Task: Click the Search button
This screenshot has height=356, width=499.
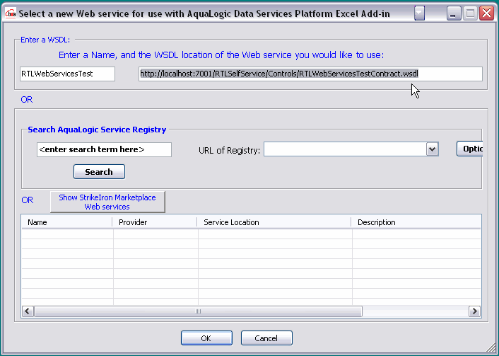Action: [x=99, y=172]
